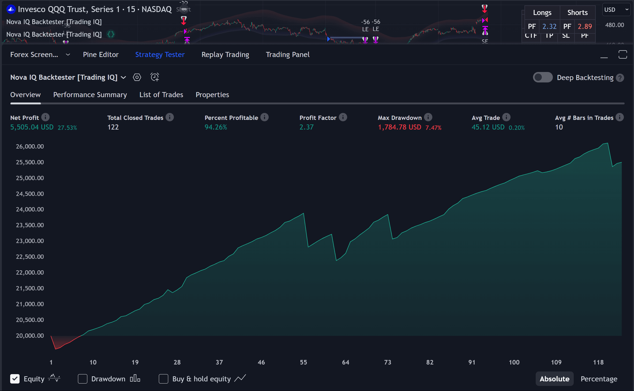Image resolution: width=634 pixels, height=391 pixels.
Task: Open the Properties tab
Action: (x=212, y=95)
